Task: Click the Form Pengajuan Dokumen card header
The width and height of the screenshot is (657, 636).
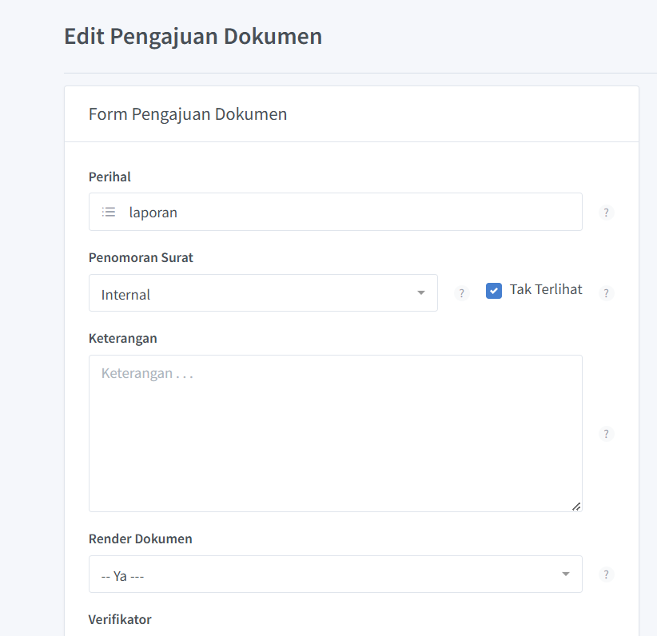Action: tap(188, 114)
